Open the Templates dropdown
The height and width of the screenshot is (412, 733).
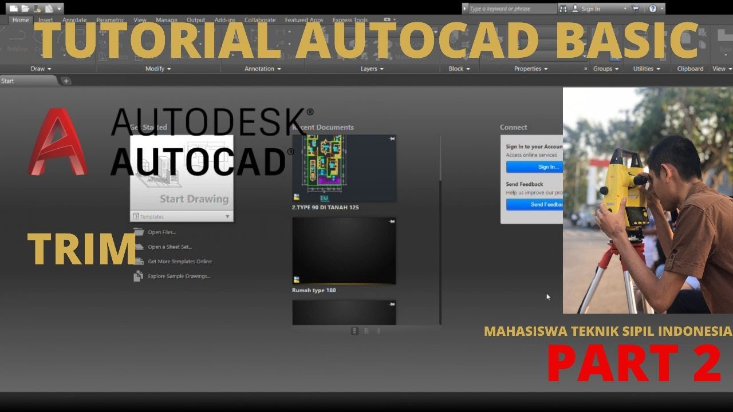[x=182, y=216]
